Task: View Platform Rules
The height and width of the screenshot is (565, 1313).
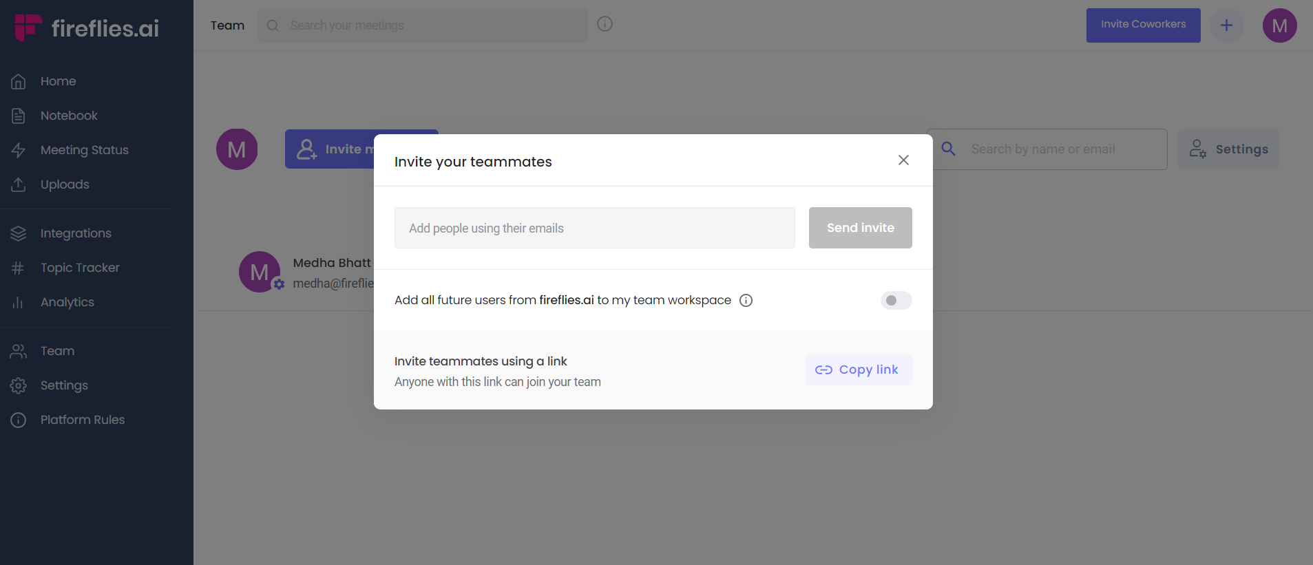Action: click(82, 419)
